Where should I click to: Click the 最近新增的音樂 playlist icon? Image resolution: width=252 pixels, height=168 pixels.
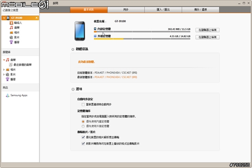tap(11, 65)
